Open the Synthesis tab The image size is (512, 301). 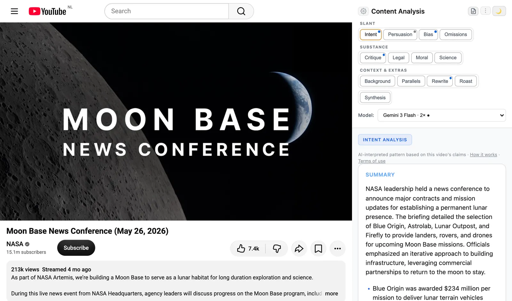click(375, 98)
